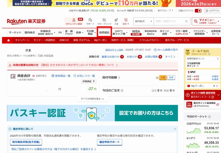Open the Myクーポン red menu item

click(100, 40)
